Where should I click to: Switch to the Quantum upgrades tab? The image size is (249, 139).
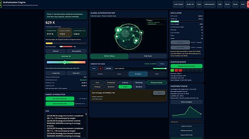coord(111,87)
